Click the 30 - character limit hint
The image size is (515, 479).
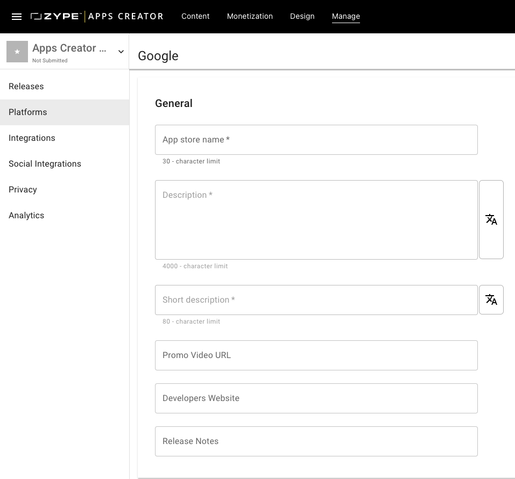[x=191, y=161]
